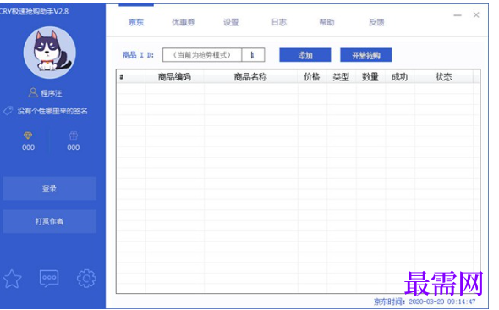Viewport: 499px width, 310px height.
Task: Click the tag icon next to signature
Action: point(8,111)
